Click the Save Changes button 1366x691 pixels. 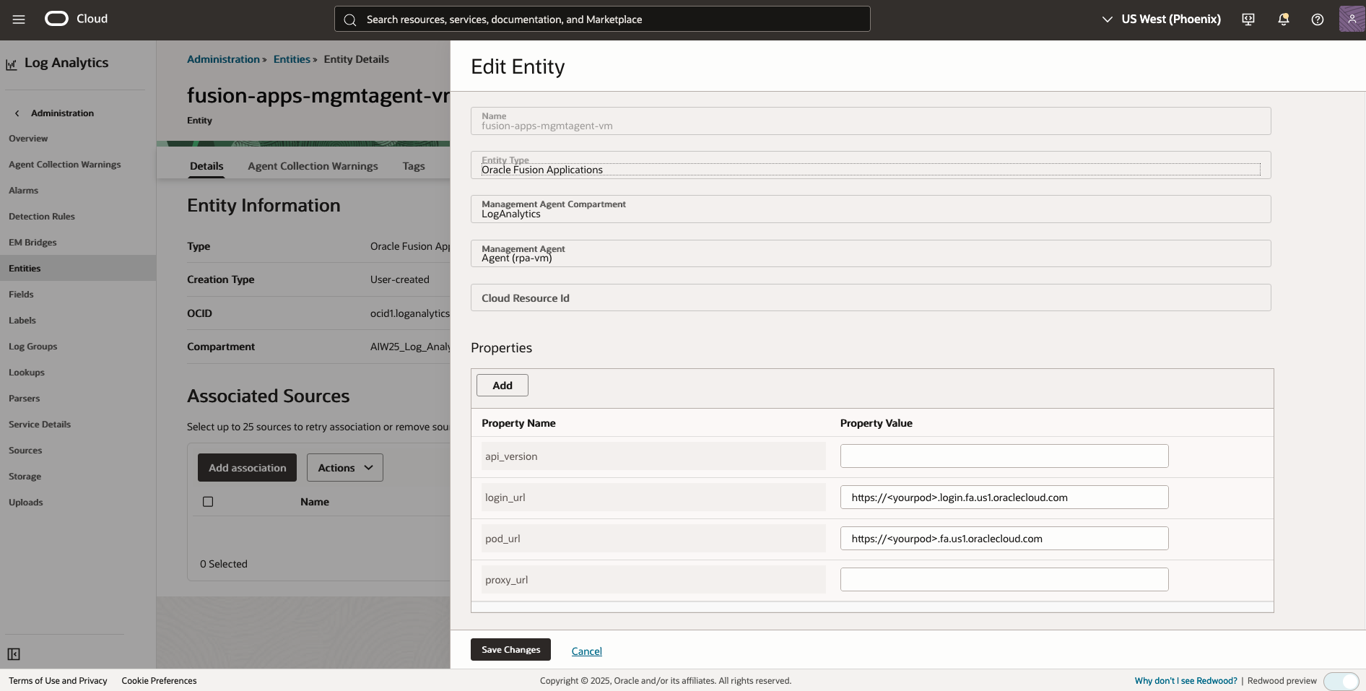pyautogui.click(x=510, y=649)
